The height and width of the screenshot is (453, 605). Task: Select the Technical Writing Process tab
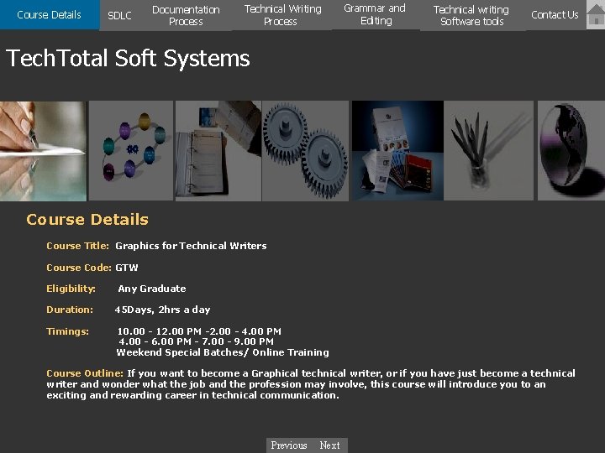[x=282, y=15]
